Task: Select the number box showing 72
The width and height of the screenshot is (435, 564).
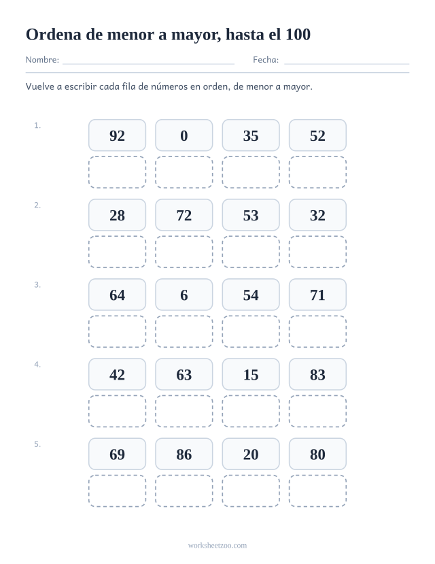Action: pyautogui.click(x=184, y=215)
